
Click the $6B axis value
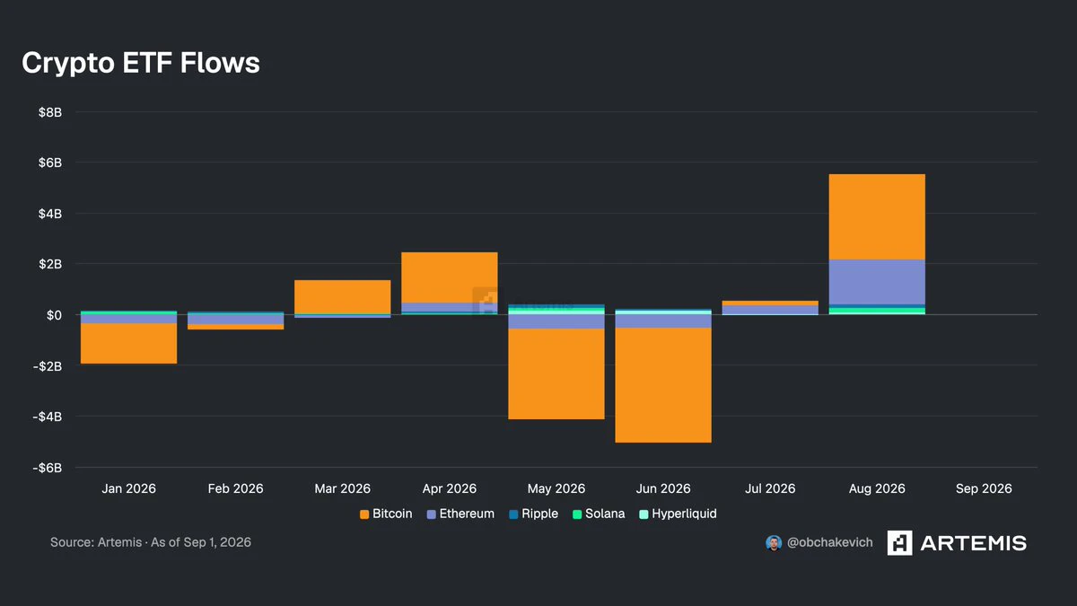tap(49, 162)
